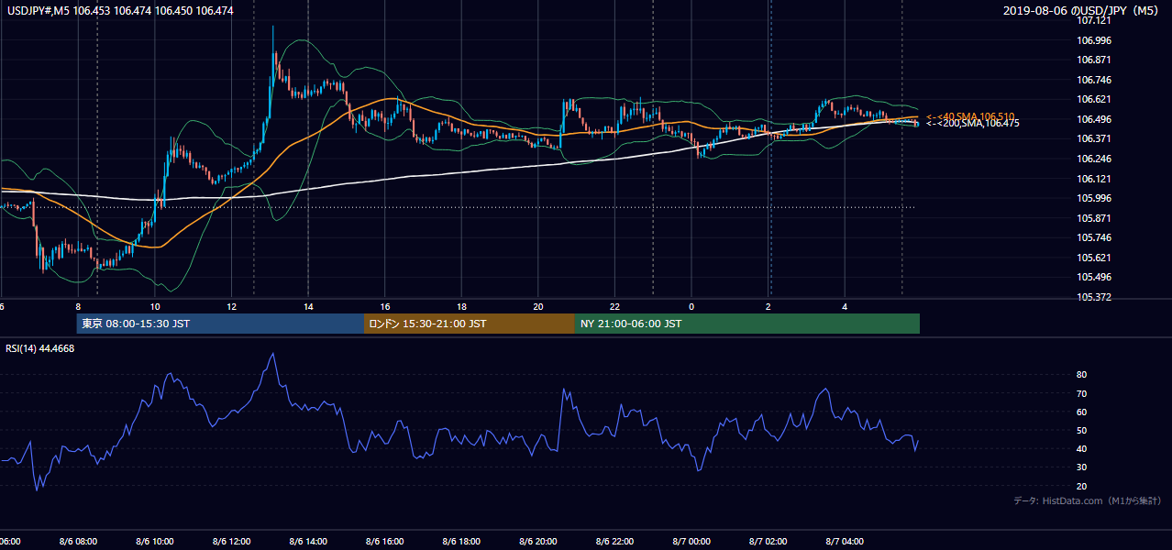Screen dimensions: 1172x550
Task: Click hour label 16 under the price chart
Action: click(x=385, y=306)
